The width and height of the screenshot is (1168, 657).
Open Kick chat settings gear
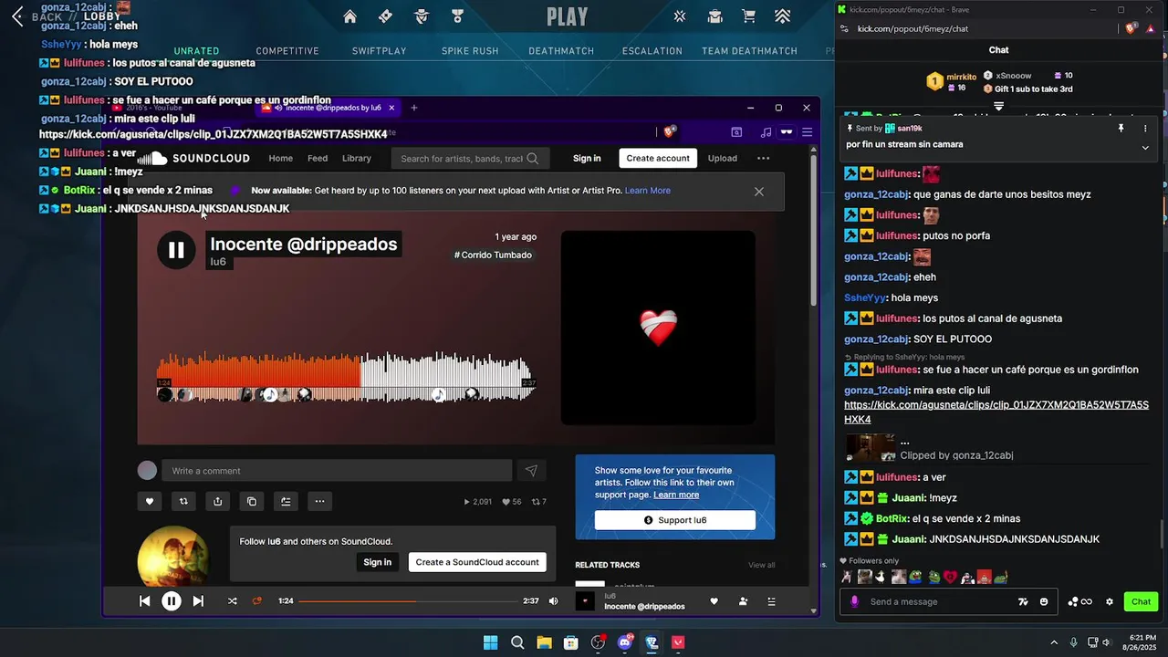[1110, 601]
